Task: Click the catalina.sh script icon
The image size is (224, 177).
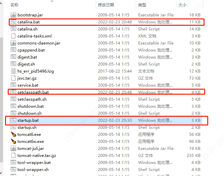Action: (x=13, y=29)
